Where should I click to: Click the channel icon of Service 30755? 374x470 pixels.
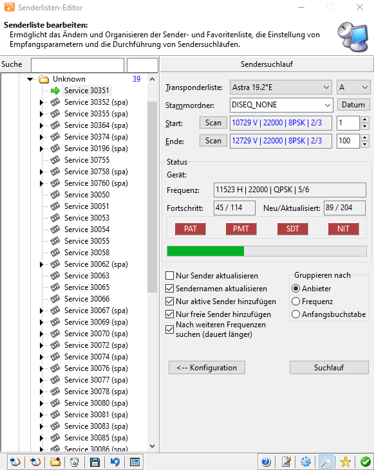(55, 160)
